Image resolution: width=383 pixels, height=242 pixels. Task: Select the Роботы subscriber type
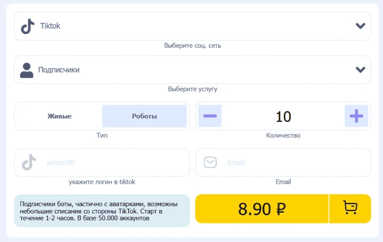click(x=144, y=116)
